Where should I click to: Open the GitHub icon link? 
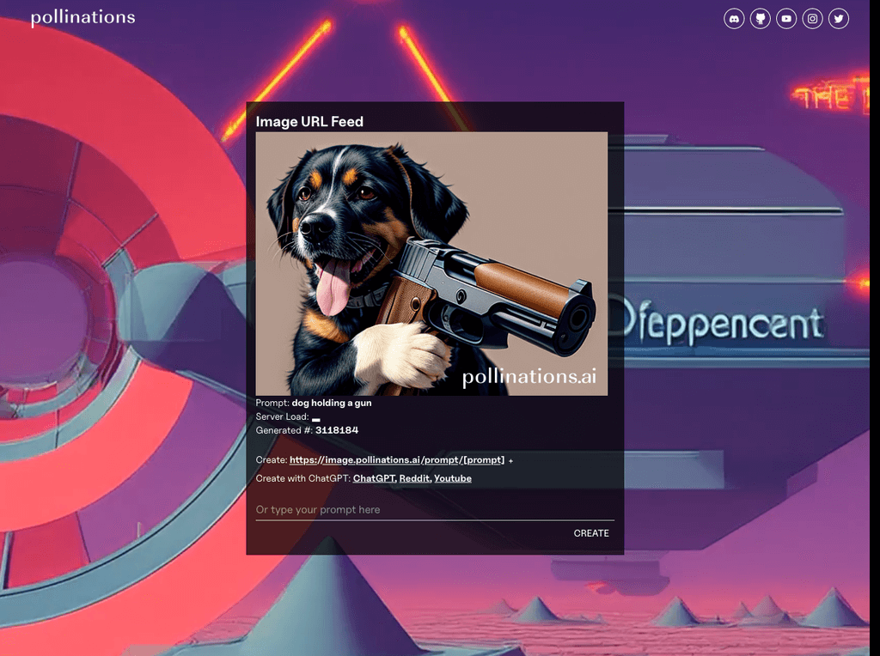tap(760, 19)
